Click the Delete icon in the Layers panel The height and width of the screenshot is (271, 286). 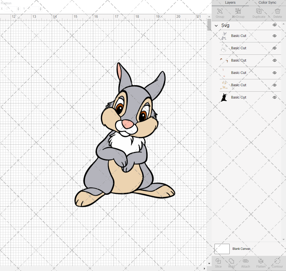(x=277, y=13)
